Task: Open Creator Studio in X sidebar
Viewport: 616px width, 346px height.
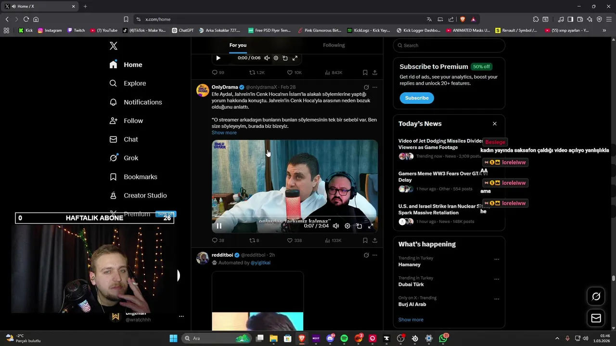Action: point(138,195)
